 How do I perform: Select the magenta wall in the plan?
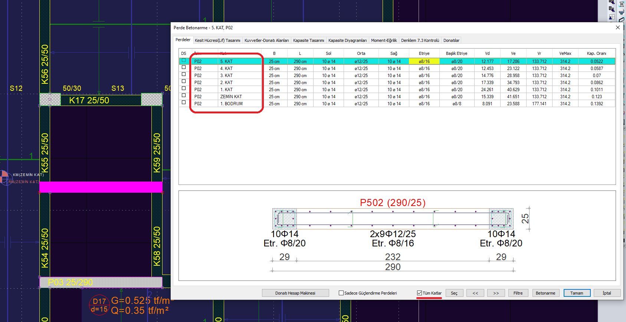(x=101, y=187)
